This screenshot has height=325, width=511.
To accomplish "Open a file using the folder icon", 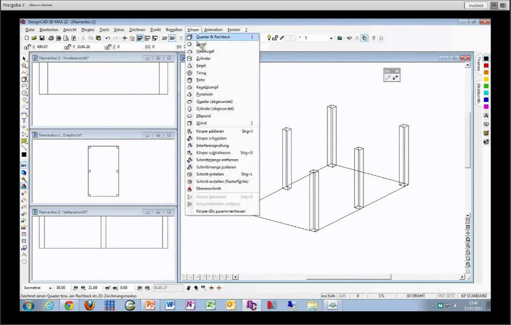I will click(x=35, y=38).
